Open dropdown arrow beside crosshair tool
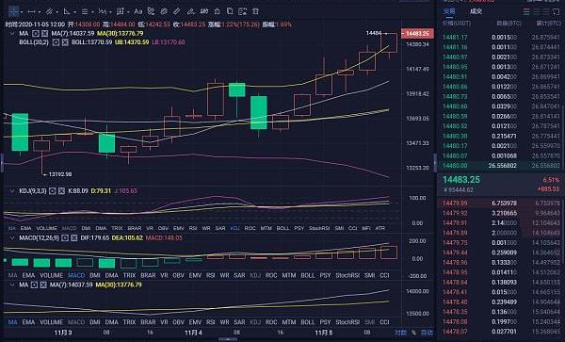The height and width of the screenshot is (342, 565). click(x=22, y=12)
